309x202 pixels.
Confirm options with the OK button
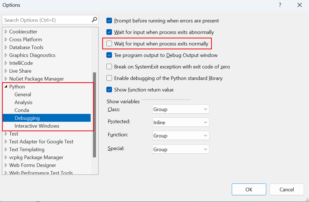point(249,189)
